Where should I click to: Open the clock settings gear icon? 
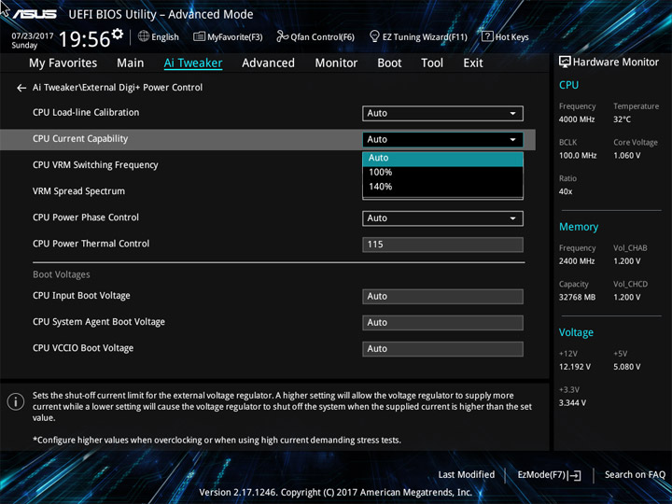point(117,34)
